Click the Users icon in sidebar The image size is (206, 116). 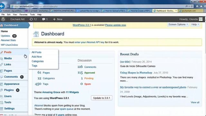[2, 96]
